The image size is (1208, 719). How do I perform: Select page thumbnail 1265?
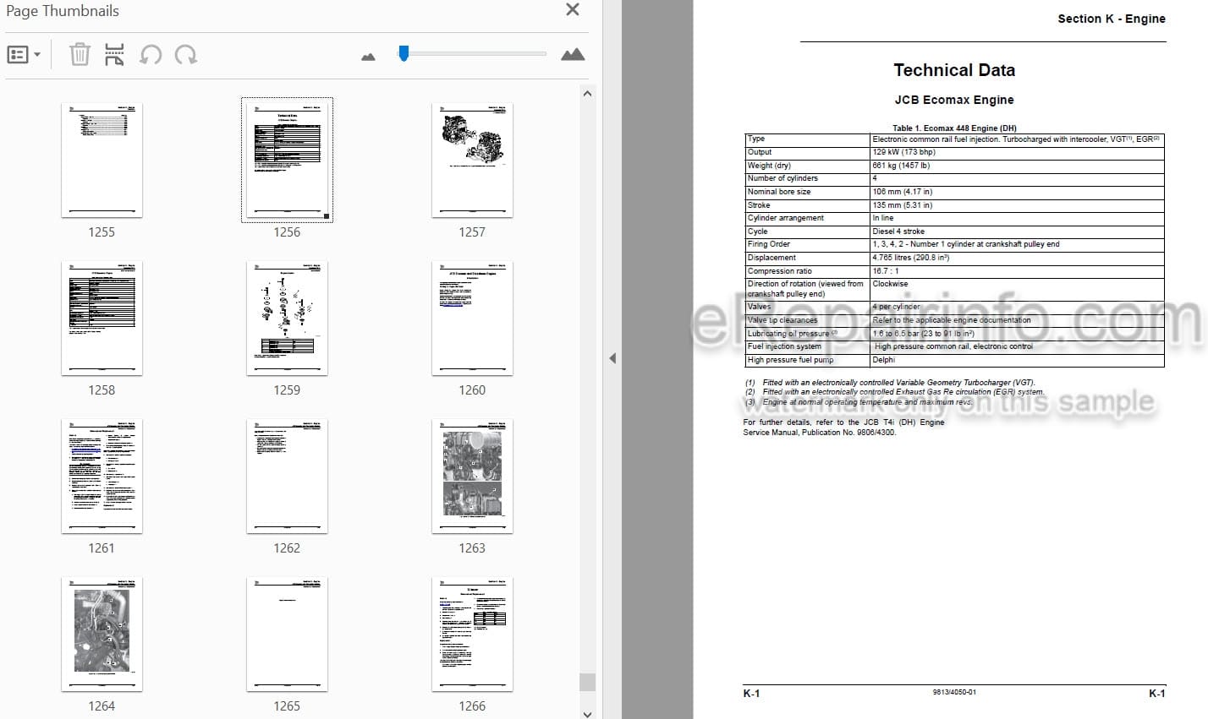287,635
